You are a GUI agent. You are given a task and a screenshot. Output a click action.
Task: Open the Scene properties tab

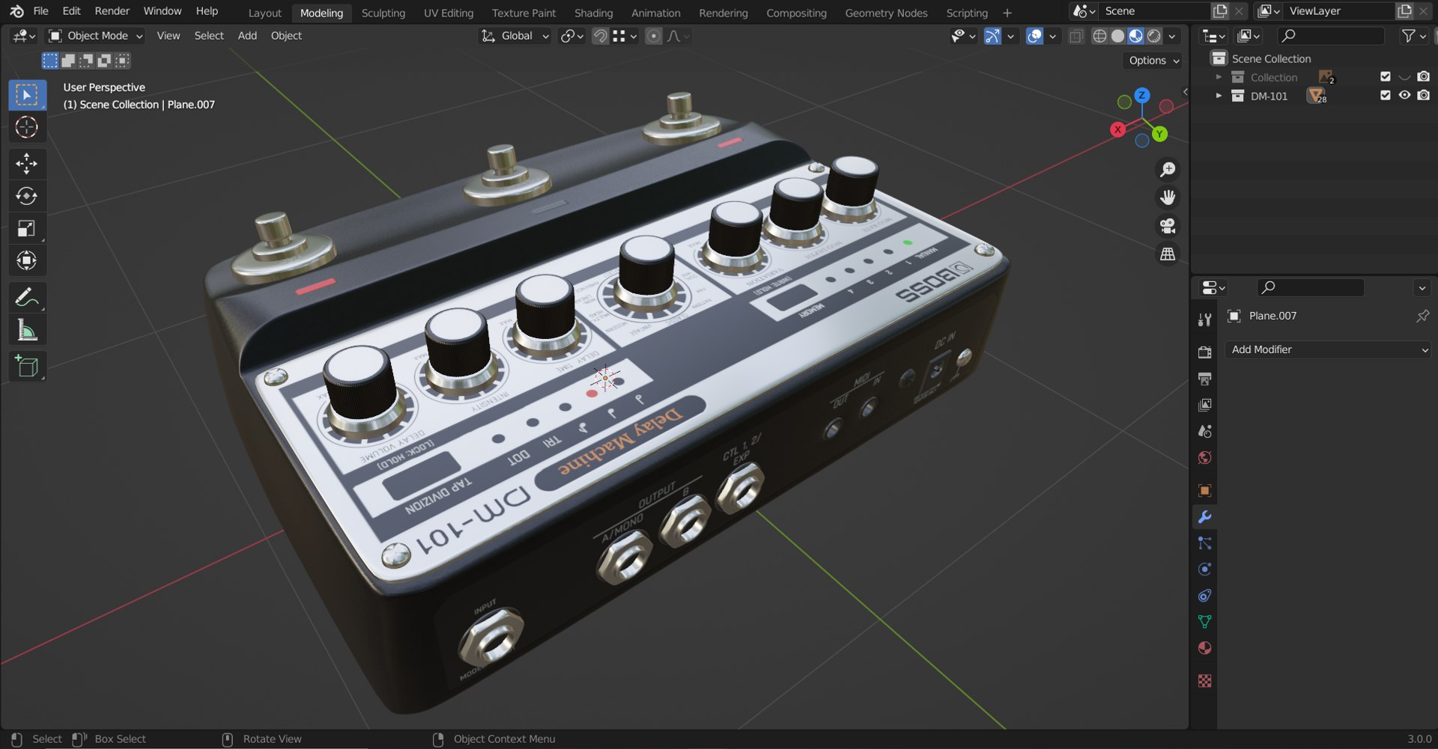pyautogui.click(x=1204, y=431)
